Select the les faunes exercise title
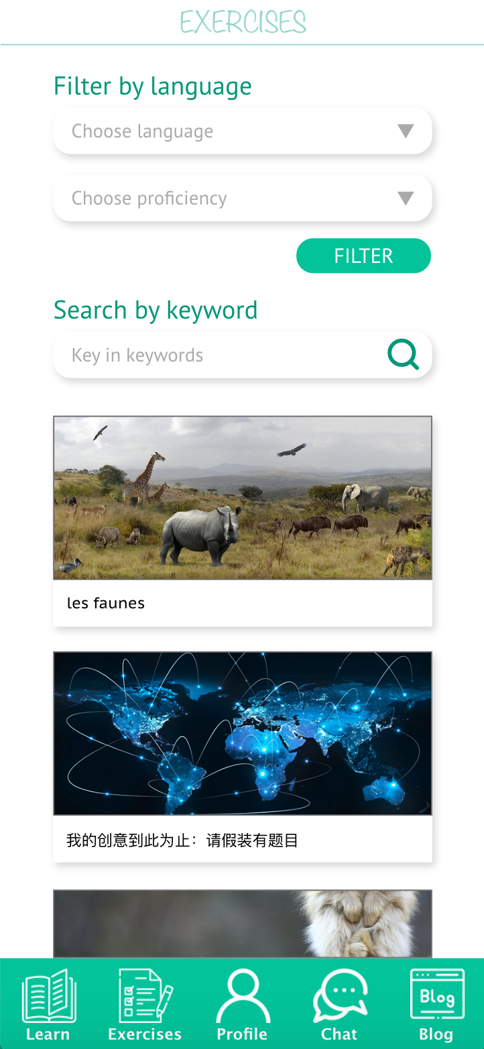484x1049 pixels. [x=106, y=603]
